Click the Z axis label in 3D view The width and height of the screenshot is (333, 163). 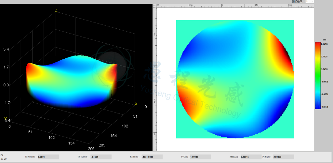[56, 10]
